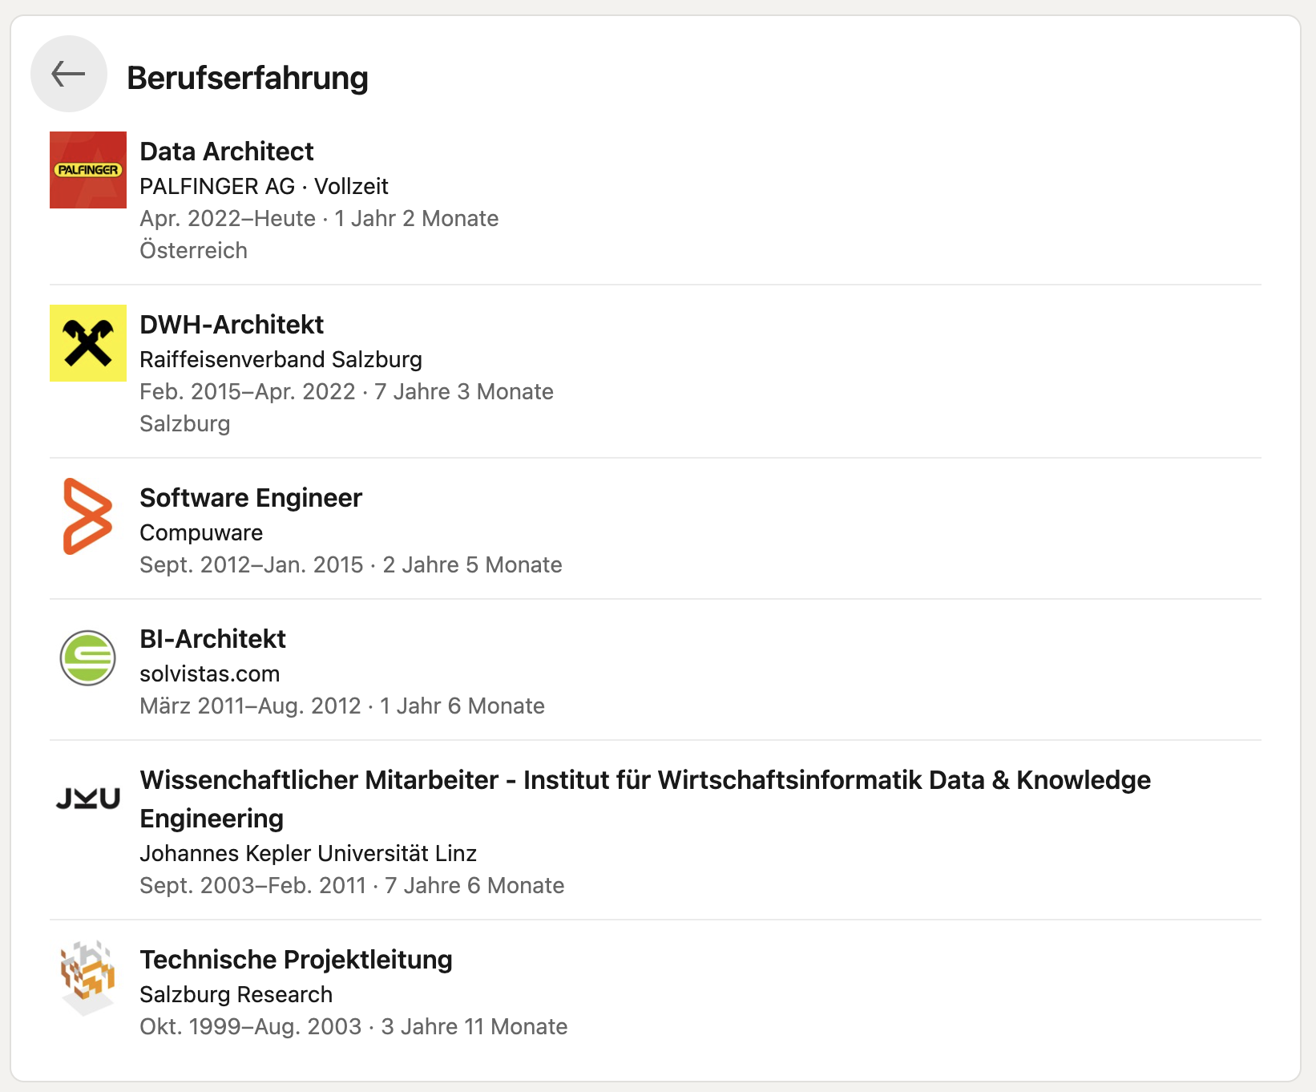Click the Software Engineer title
The image size is (1316, 1092).
(251, 498)
